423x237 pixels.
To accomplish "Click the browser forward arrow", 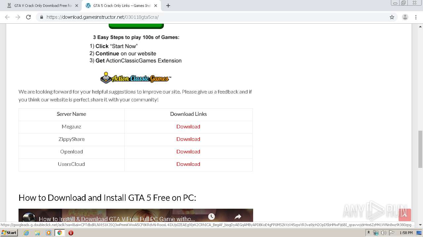I will pyautogui.click(x=18, y=17).
